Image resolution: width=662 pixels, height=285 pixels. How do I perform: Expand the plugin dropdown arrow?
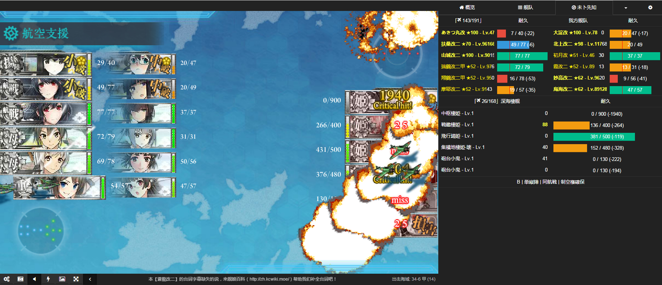pyautogui.click(x=626, y=8)
